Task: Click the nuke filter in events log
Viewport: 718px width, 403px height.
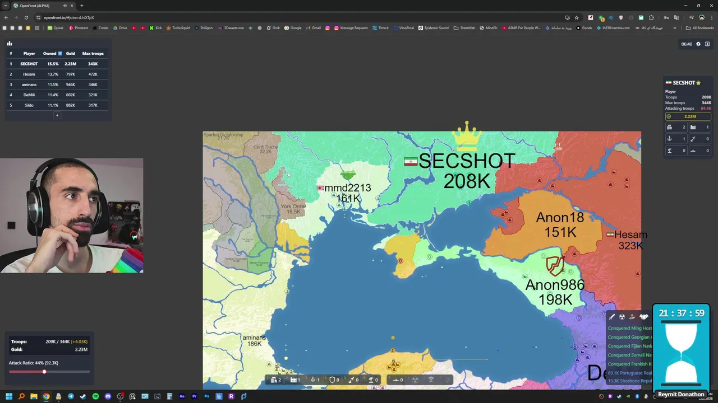Action: point(622,317)
